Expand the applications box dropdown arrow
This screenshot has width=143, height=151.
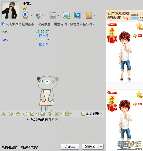(x=95, y=15)
